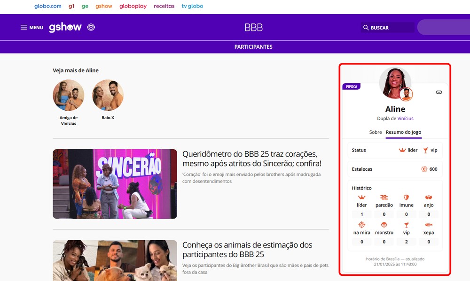Switch to the Sobre tab
The height and width of the screenshot is (281, 470).
(375, 132)
